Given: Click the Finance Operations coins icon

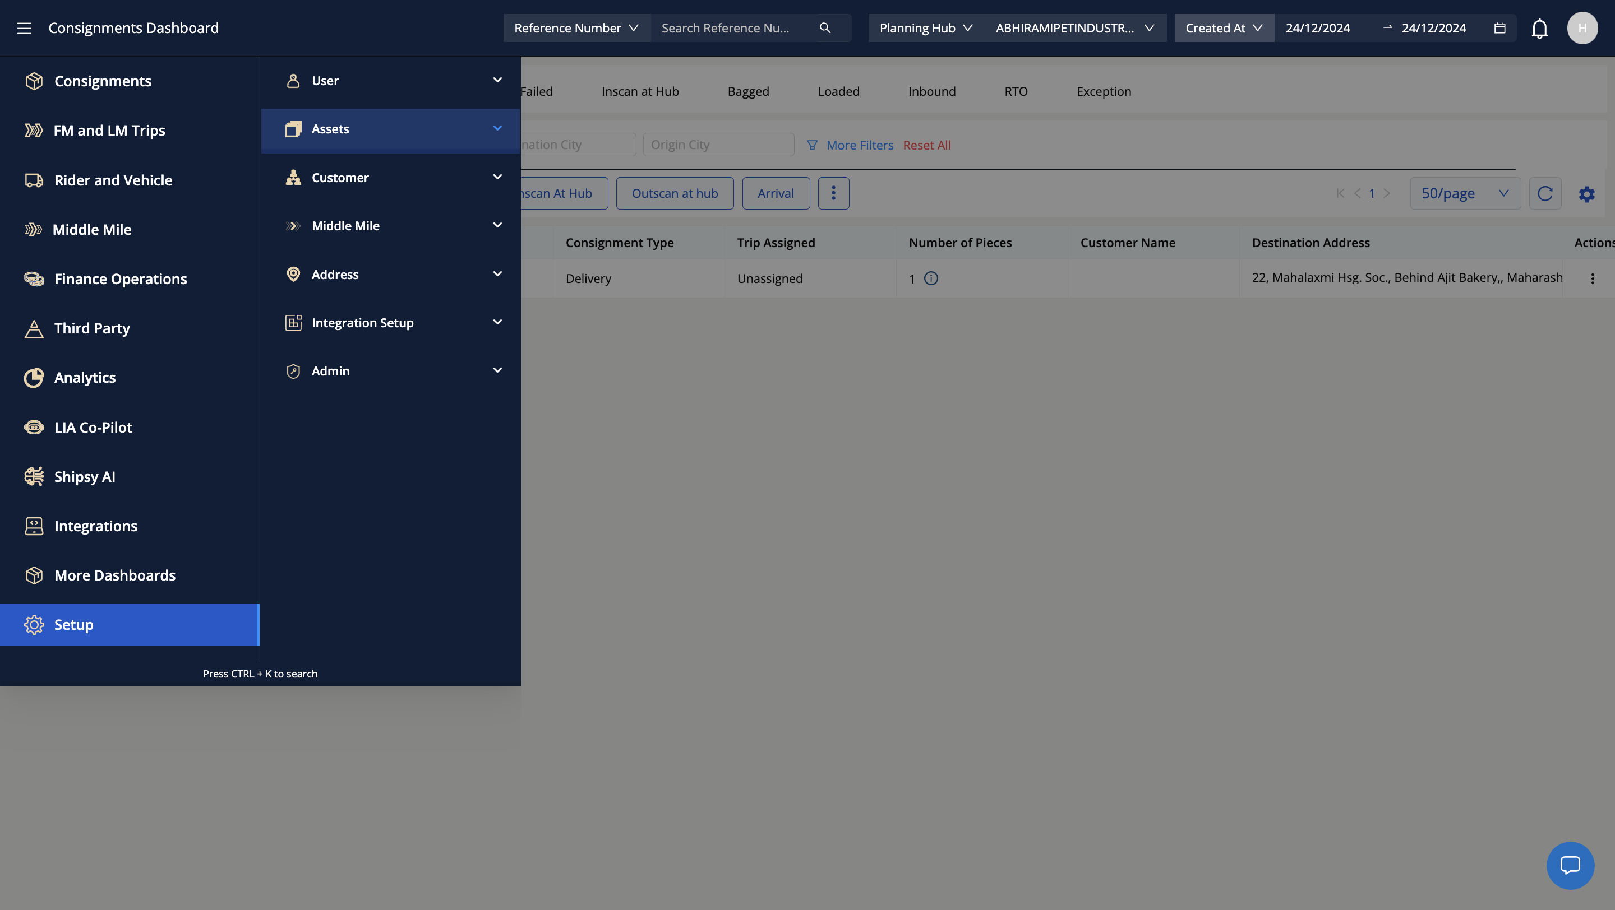Looking at the screenshot, I should [34, 278].
